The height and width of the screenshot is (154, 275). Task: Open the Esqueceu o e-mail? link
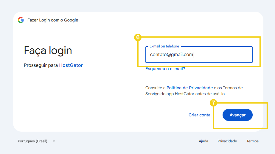point(165,69)
